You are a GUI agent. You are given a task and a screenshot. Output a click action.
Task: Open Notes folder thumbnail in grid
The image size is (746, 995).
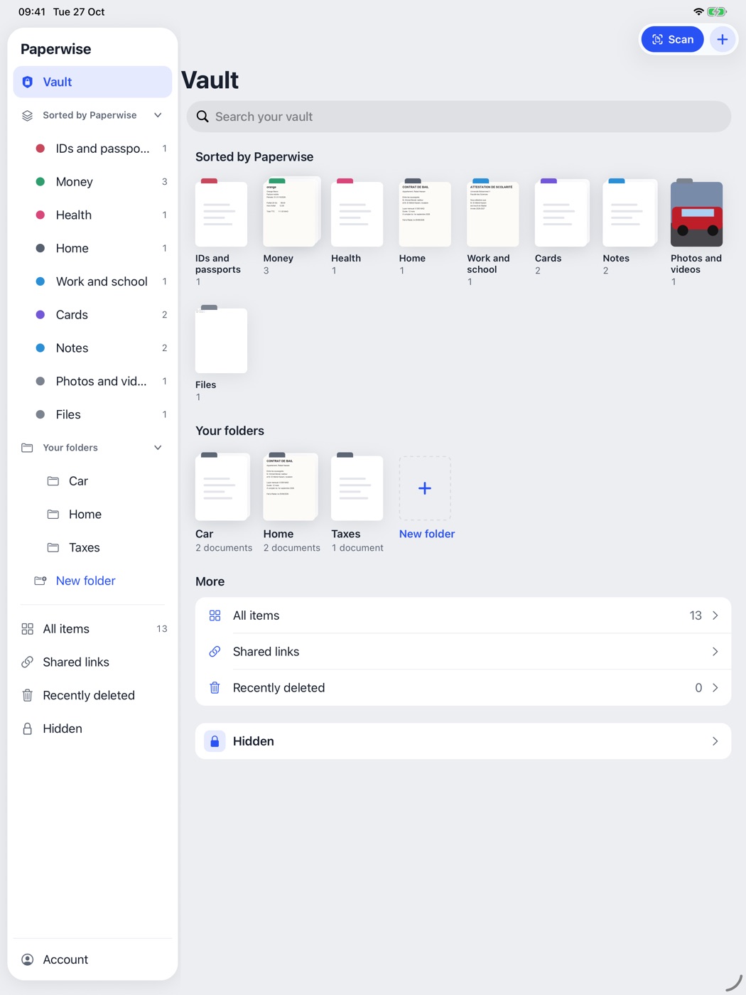630,213
